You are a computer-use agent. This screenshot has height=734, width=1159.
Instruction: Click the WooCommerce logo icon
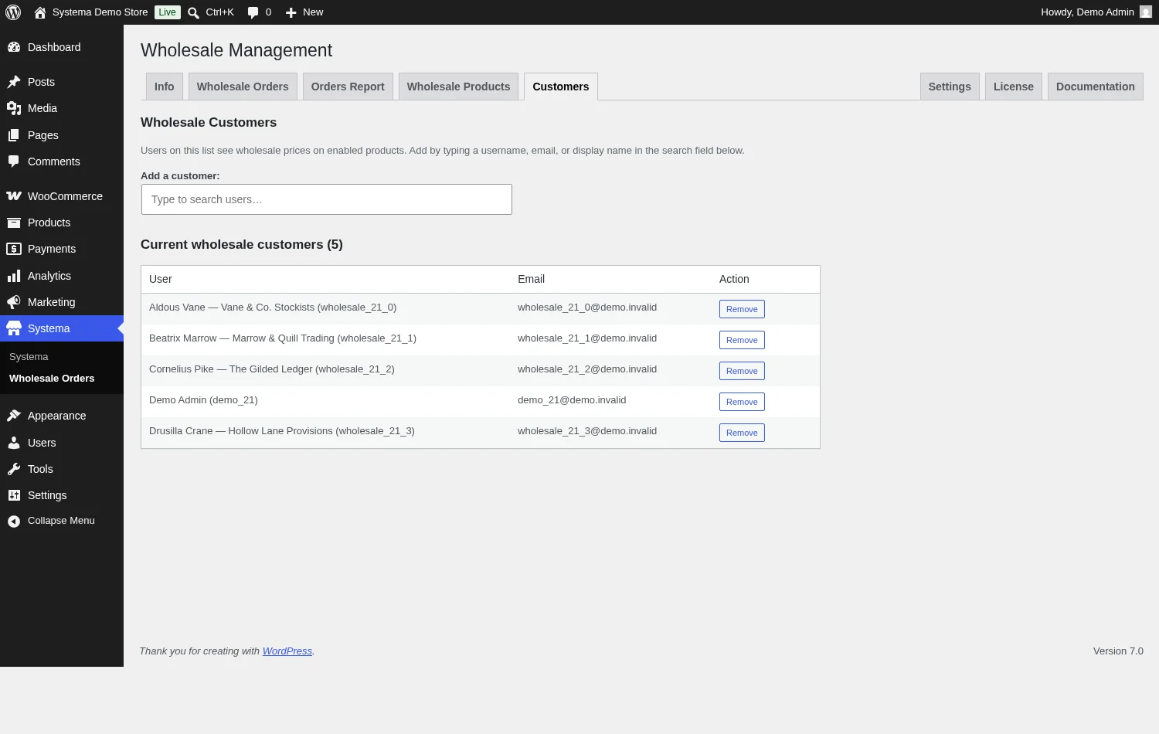pos(14,196)
